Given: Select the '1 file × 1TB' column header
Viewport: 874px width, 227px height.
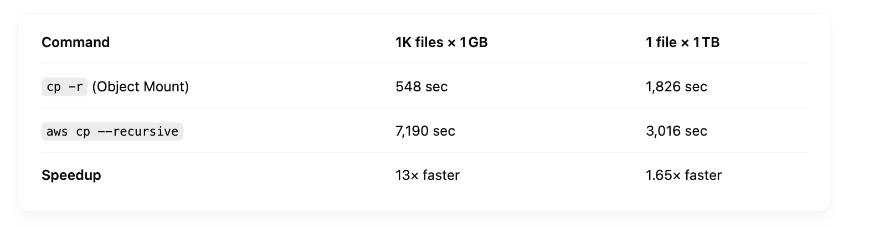Looking at the screenshot, I should coord(682,43).
